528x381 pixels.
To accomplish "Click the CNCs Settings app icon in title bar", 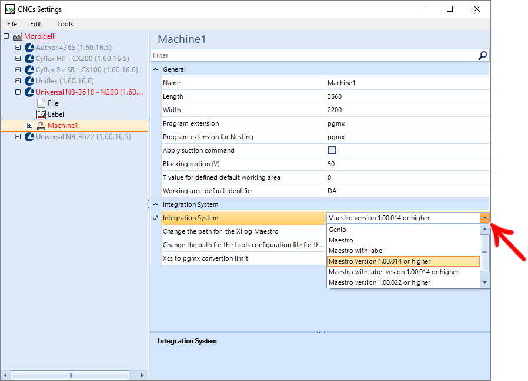I will 10,9.
